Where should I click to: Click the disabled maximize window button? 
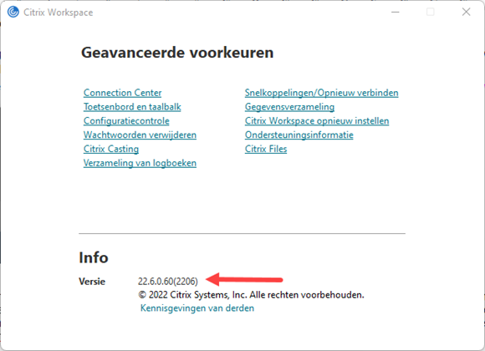[x=431, y=12]
